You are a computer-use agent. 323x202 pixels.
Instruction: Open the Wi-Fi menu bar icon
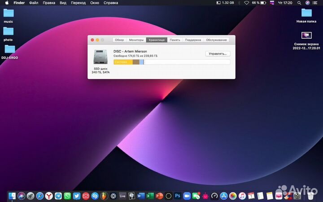tap(247, 3)
